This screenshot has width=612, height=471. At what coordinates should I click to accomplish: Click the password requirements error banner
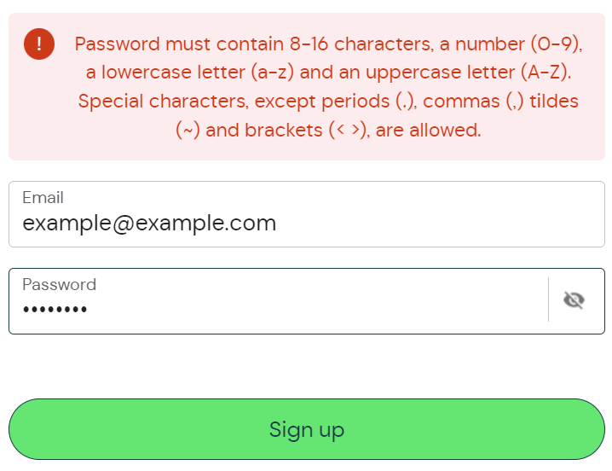point(306,86)
